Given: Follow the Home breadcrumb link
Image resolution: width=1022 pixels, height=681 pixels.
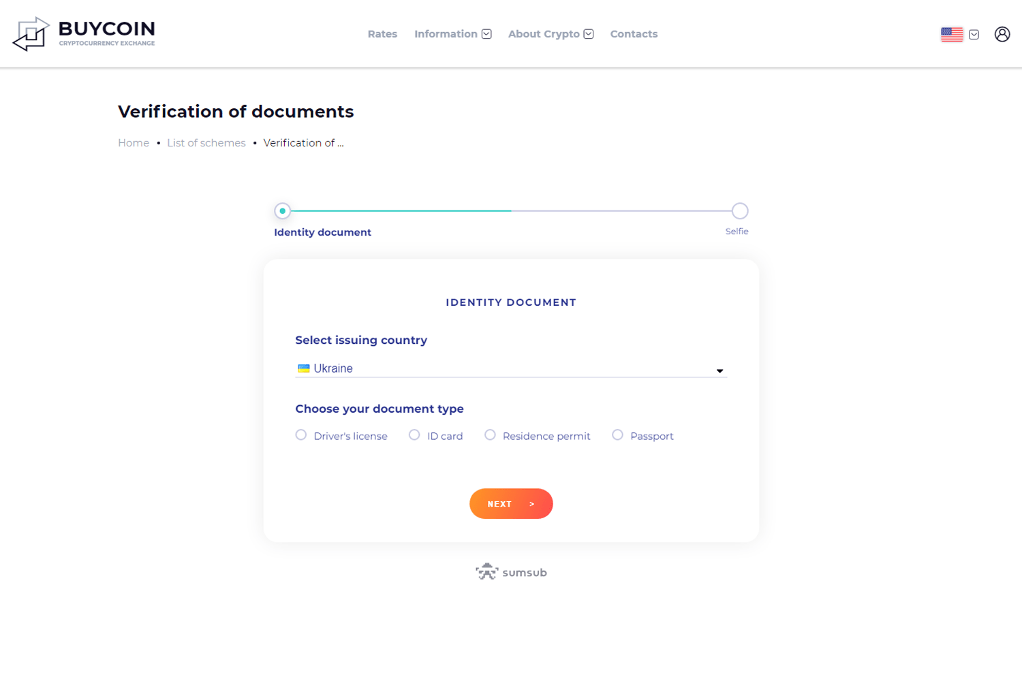Looking at the screenshot, I should 134,143.
